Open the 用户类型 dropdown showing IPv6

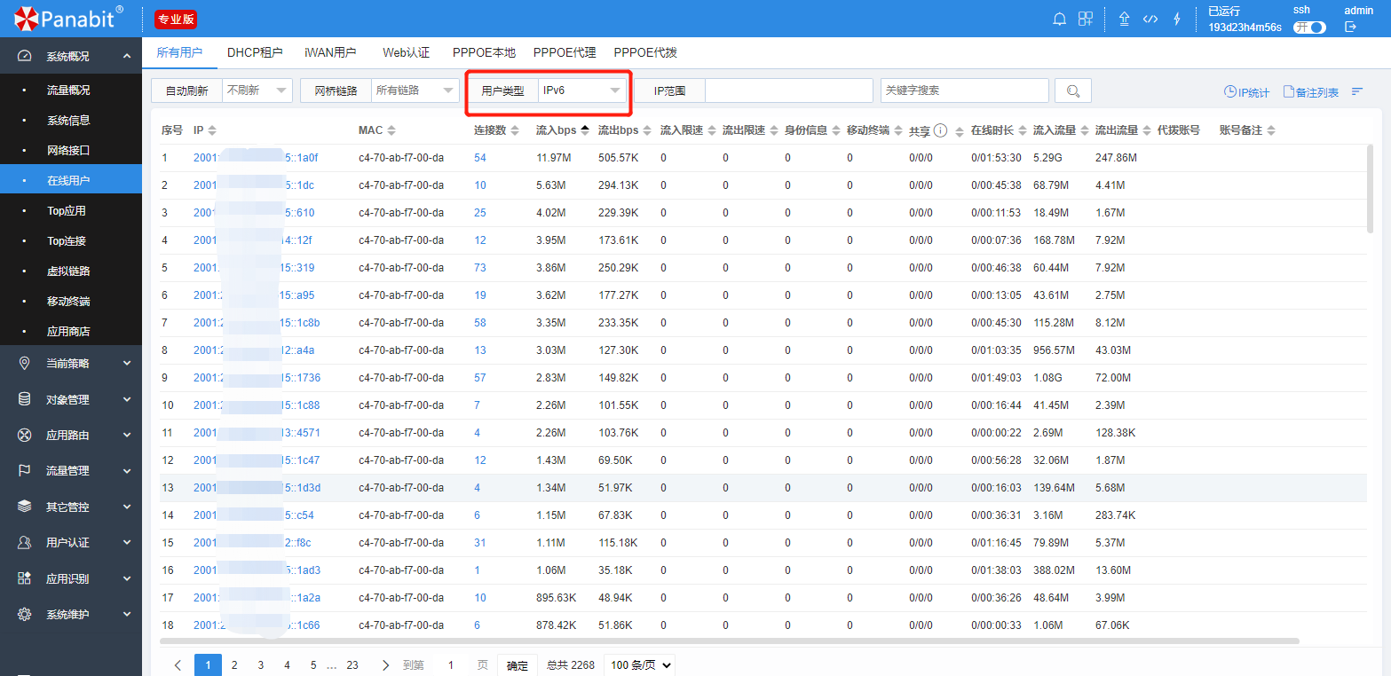582,90
